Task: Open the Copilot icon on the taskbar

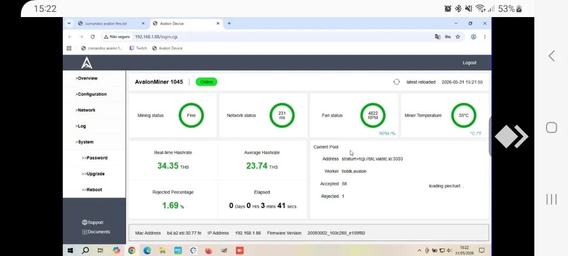Action: [116, 250]
